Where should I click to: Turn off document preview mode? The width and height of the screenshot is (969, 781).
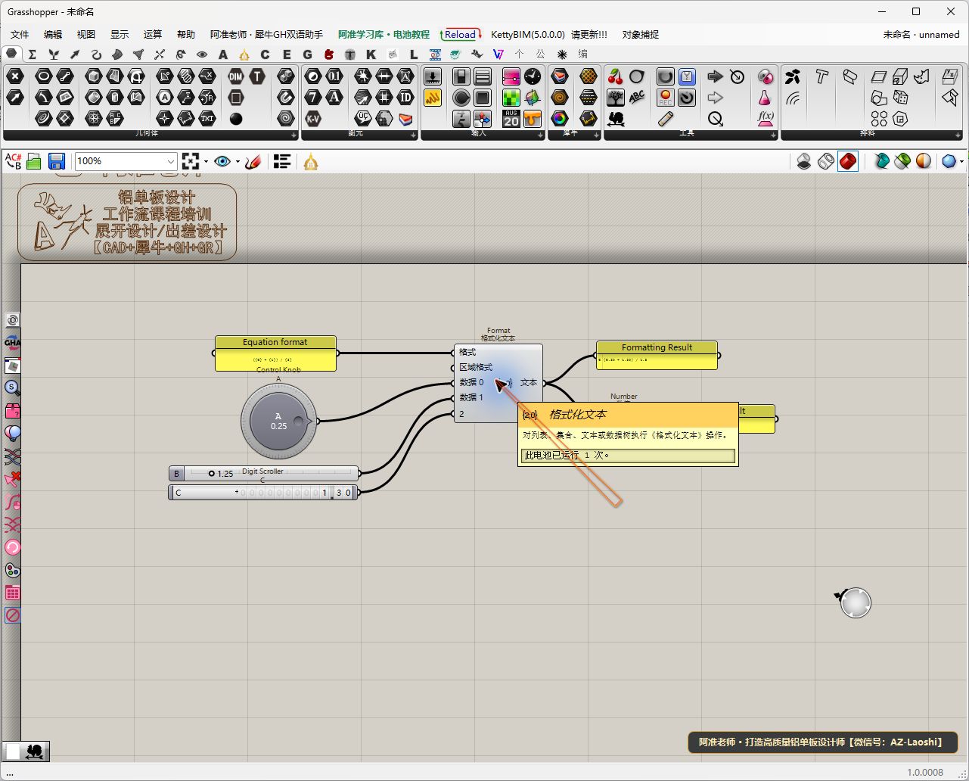804,161
